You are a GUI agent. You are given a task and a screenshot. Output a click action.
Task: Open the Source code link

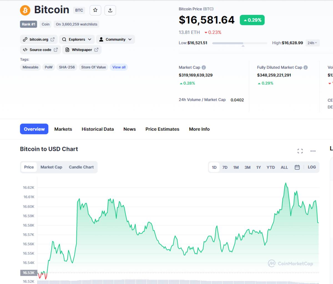coord(40,50)
